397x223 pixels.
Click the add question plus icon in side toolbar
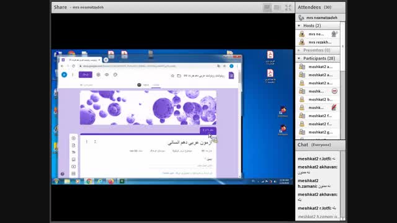(x=73, y=138)
